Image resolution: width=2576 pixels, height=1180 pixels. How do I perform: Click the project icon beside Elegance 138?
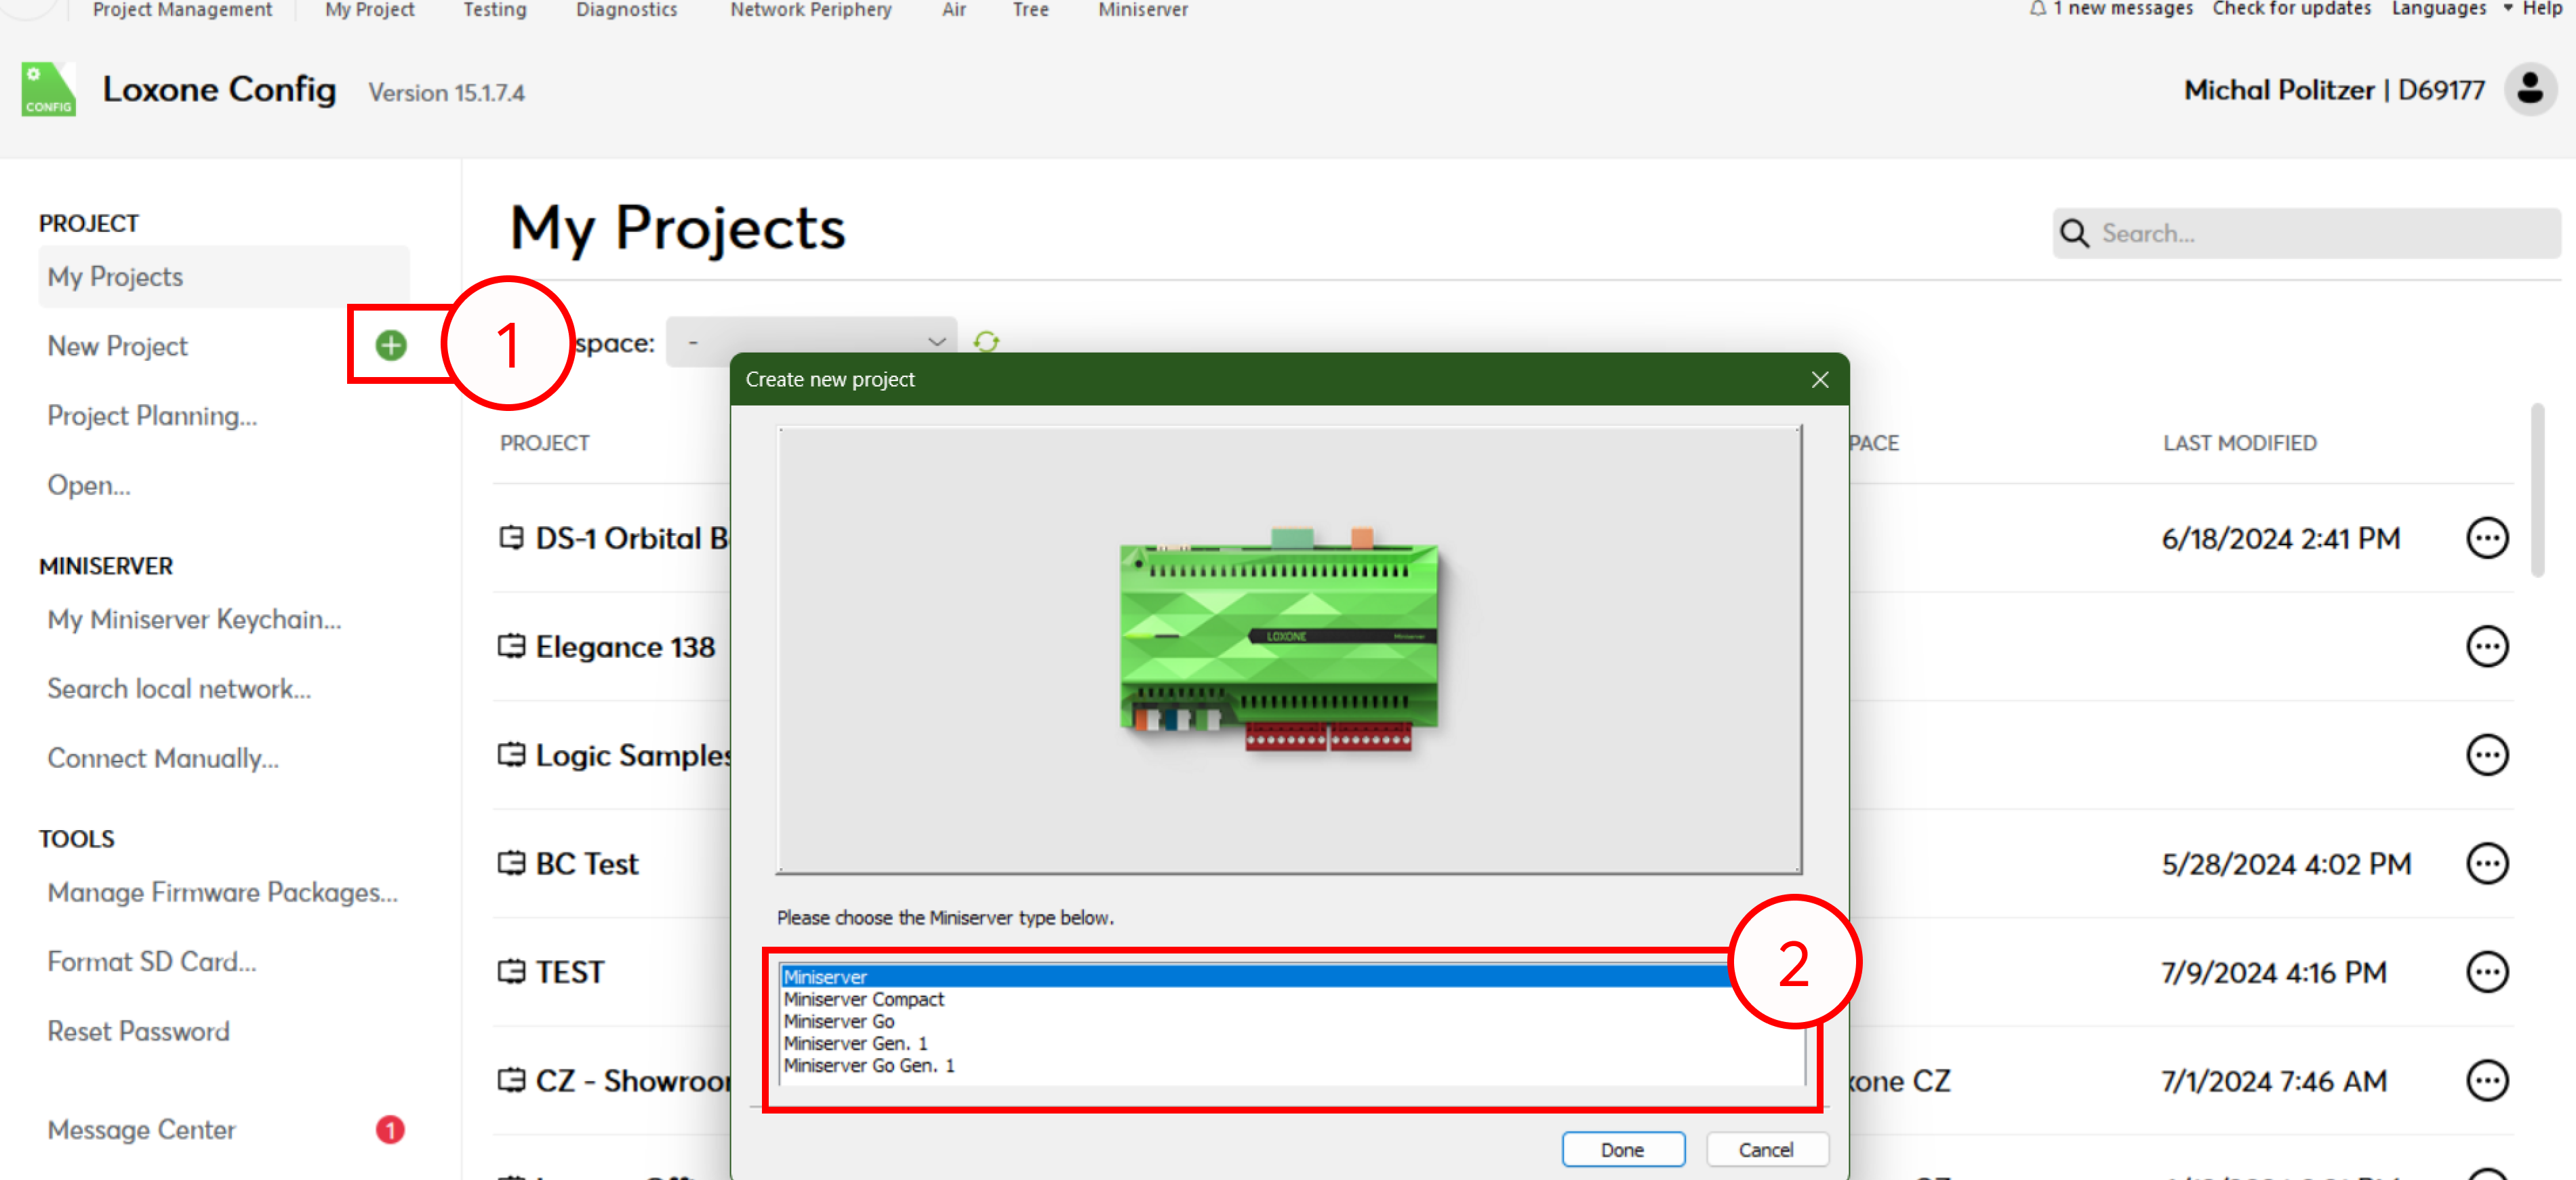pos(511,646)
